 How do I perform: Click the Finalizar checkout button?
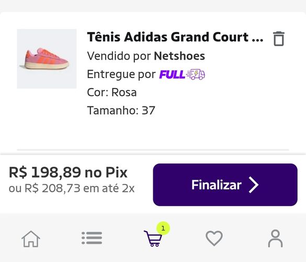coord(225,185)
